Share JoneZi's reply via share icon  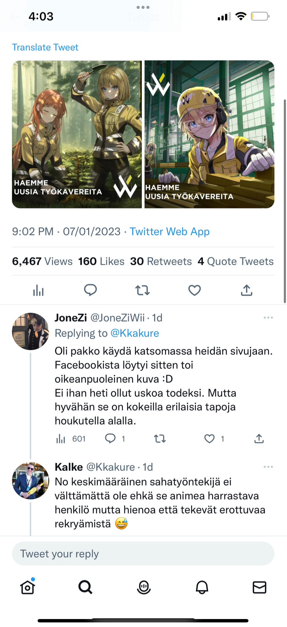[259, 439]
